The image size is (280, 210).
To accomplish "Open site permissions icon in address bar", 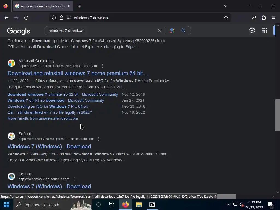I will coord(69,18).
